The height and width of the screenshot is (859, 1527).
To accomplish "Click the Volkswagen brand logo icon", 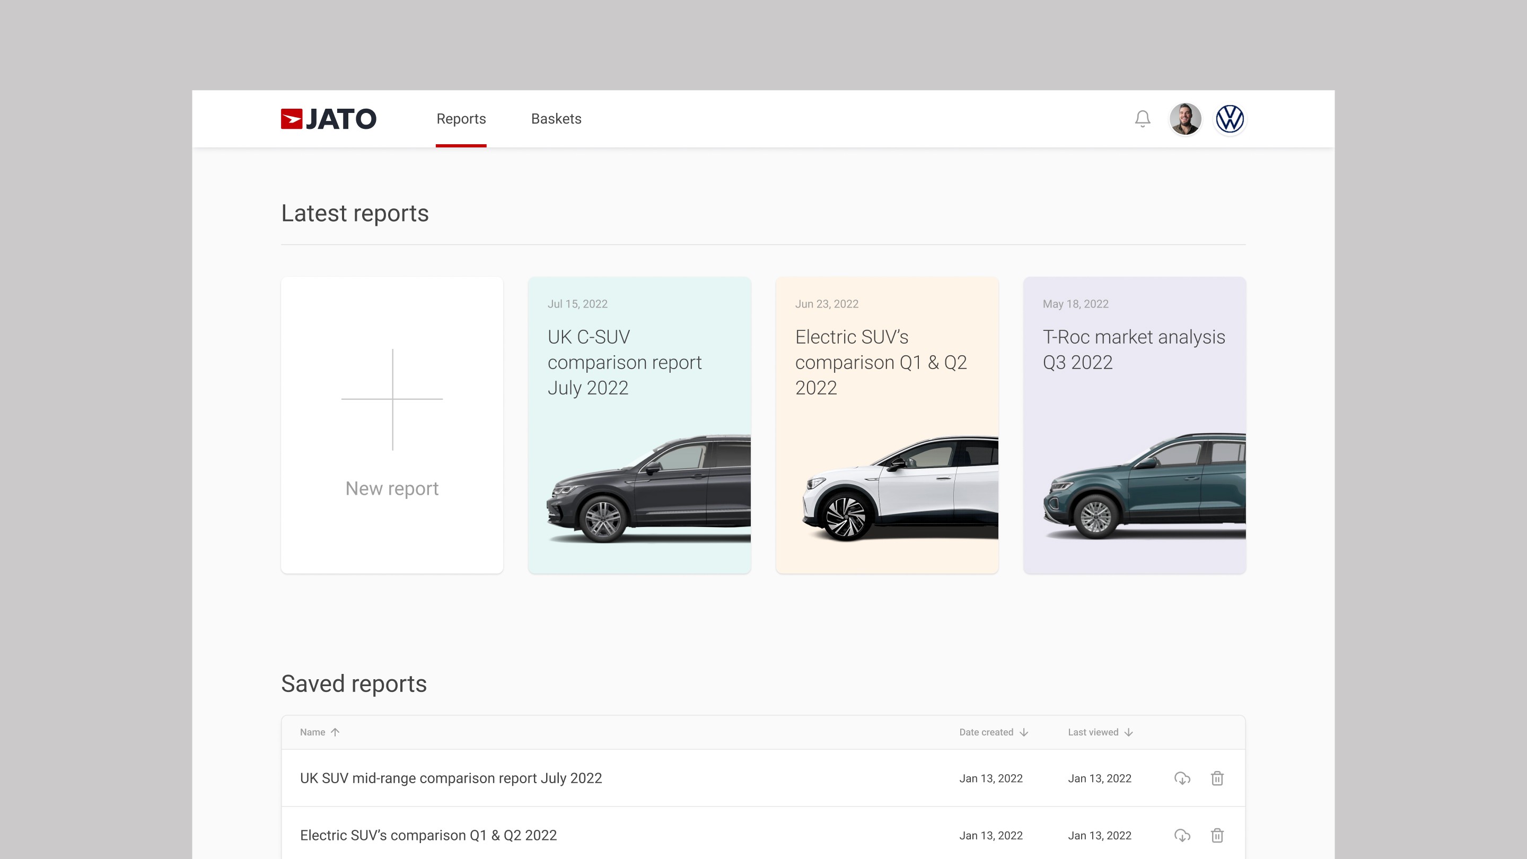I will [x=1230, y=119].
